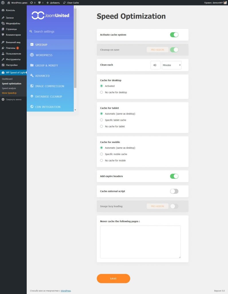Disable the Activate cache system toggle
Screen dimensions: 228x294
click(x=174, y=35)
